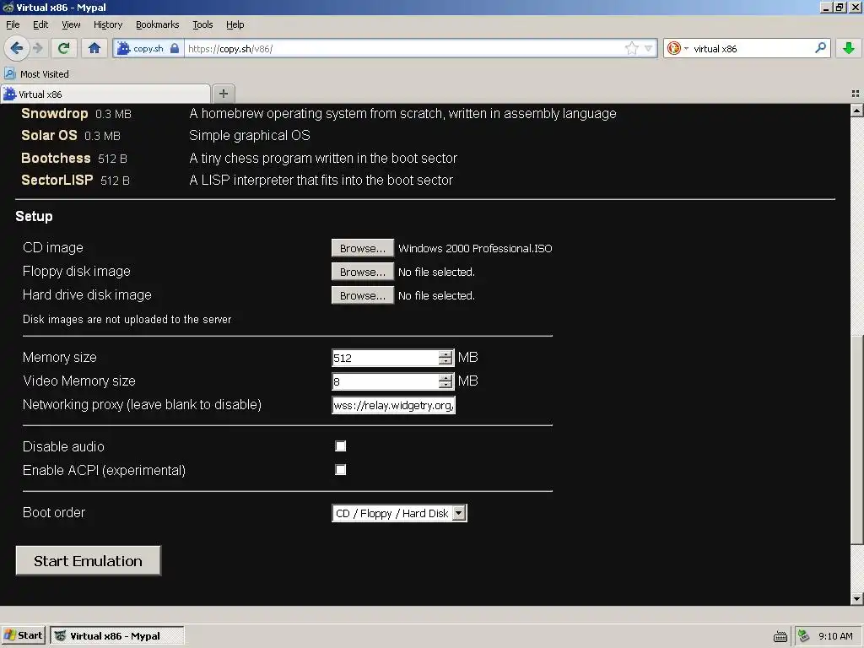Open a new tab with the plus button

tap(223, 94)
